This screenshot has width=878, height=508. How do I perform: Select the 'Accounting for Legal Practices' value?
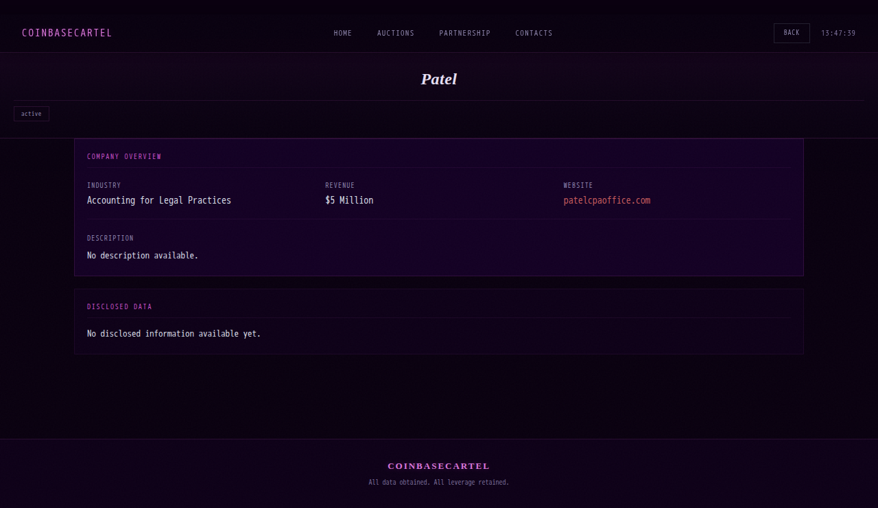[159, 200]
